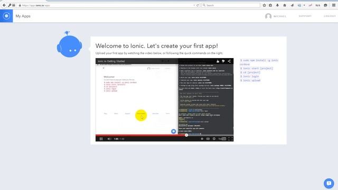Open the chat bubble icon in browser toolbar
Screen dimensions: 338x190
[x=325, y=5]
